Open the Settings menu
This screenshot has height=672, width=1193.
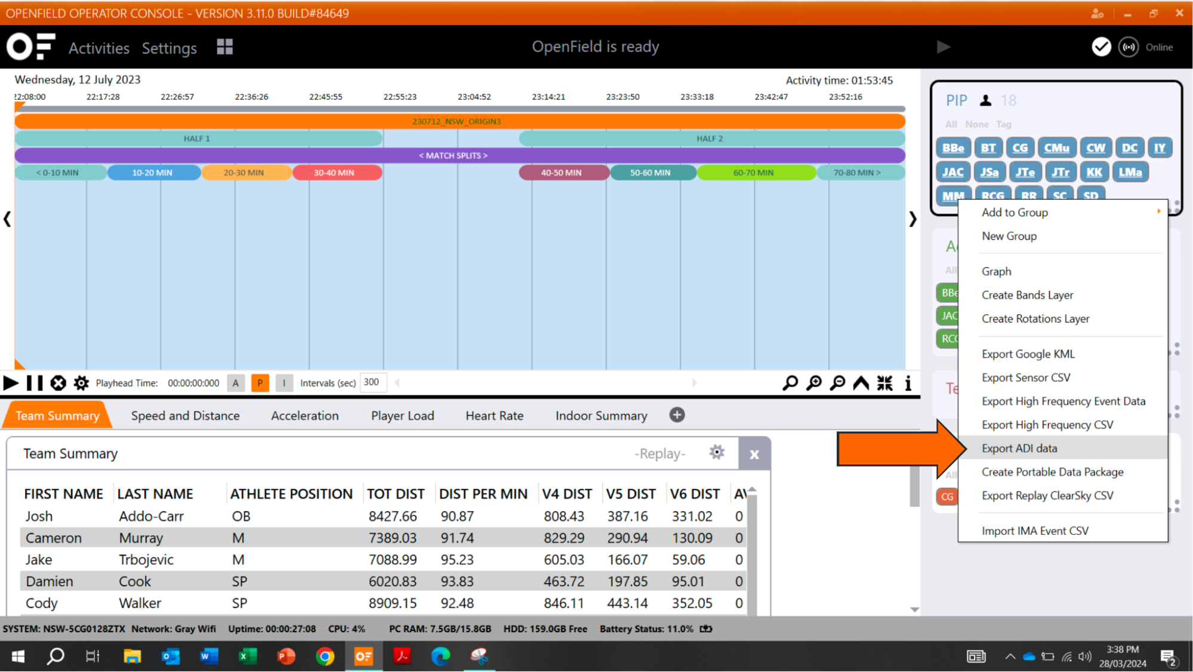coord(169,48)
